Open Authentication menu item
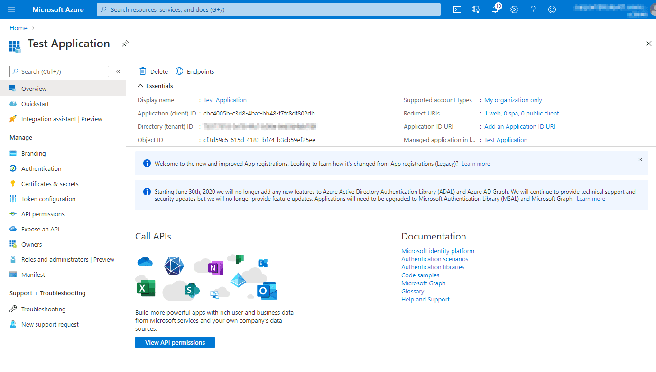 coord(63,168)
